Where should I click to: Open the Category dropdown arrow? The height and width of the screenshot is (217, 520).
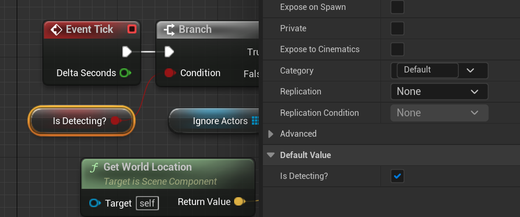(470, 70)
